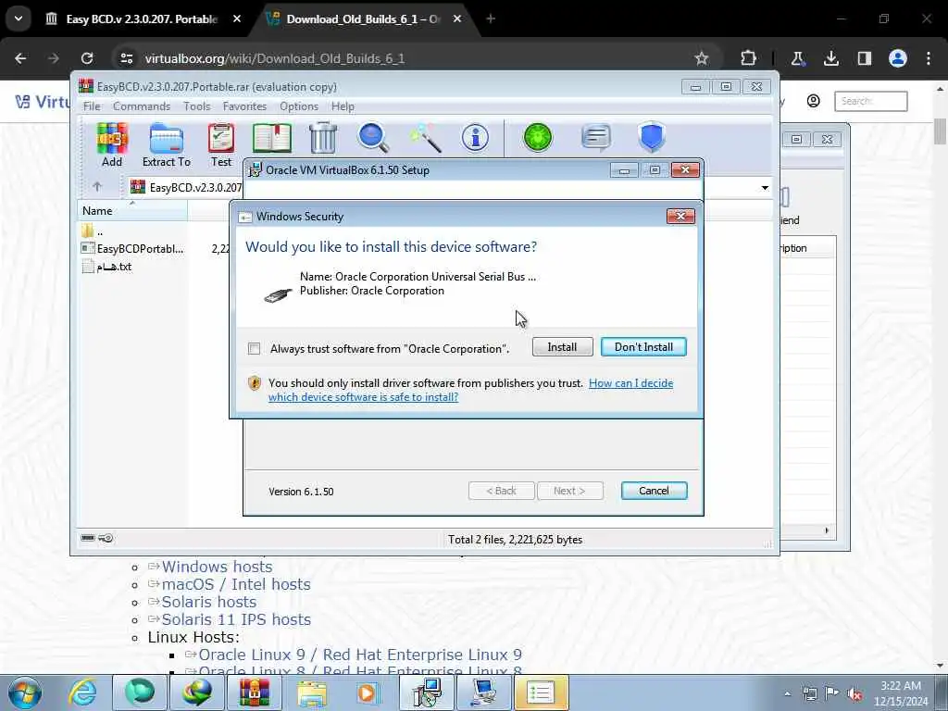
Task: Click the Info icon in WinRAR toolbar
Action: [x=475, y=139]
